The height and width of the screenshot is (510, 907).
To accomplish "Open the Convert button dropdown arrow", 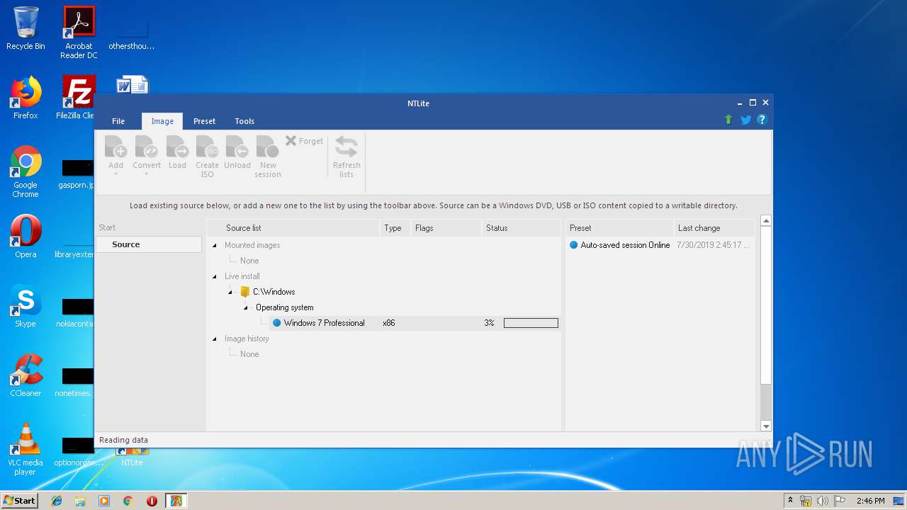I will (x=146, y=174).
